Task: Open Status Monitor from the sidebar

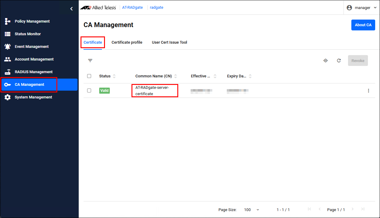Action: click(x=39, y=34)
